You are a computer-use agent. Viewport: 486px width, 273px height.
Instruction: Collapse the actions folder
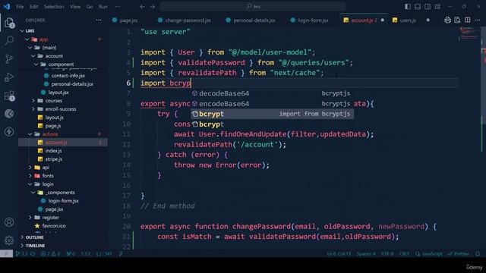point(30,134)
